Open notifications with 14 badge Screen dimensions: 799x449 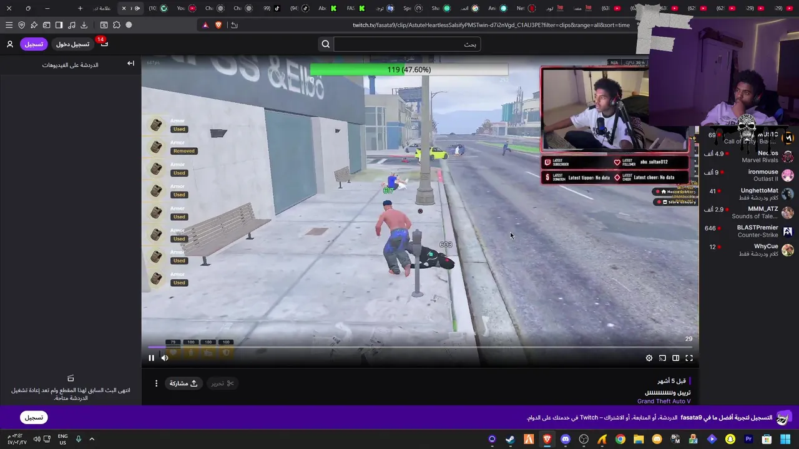104,44
